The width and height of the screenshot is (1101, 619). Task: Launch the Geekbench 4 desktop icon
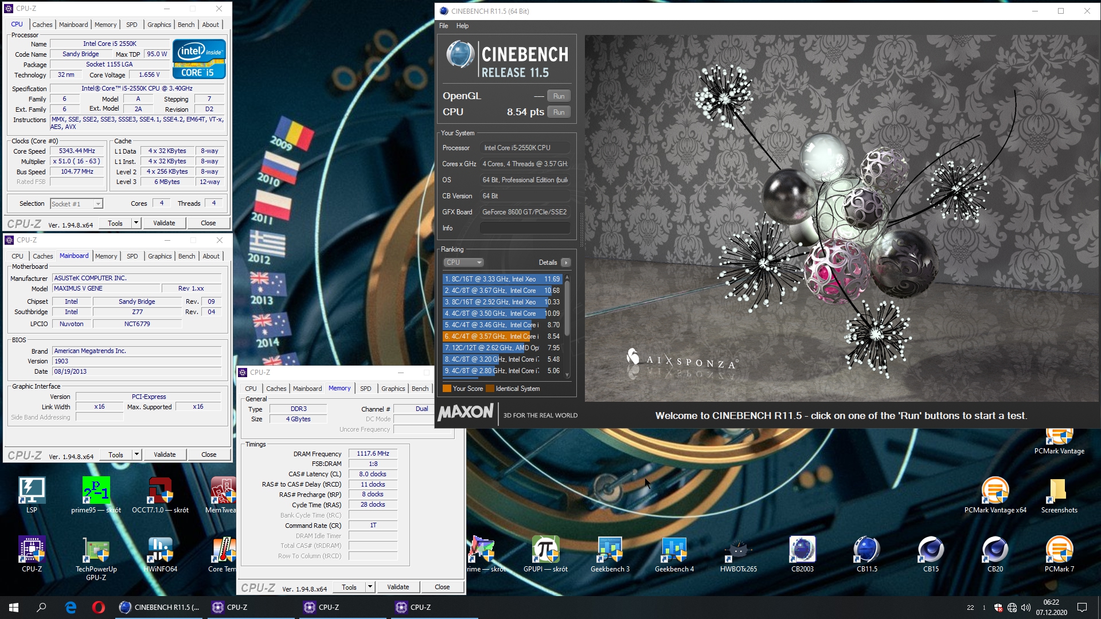click(674, 554)
